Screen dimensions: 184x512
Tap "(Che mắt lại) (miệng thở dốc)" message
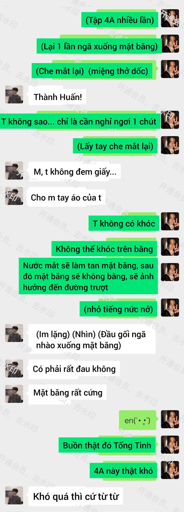coord(92,71)
